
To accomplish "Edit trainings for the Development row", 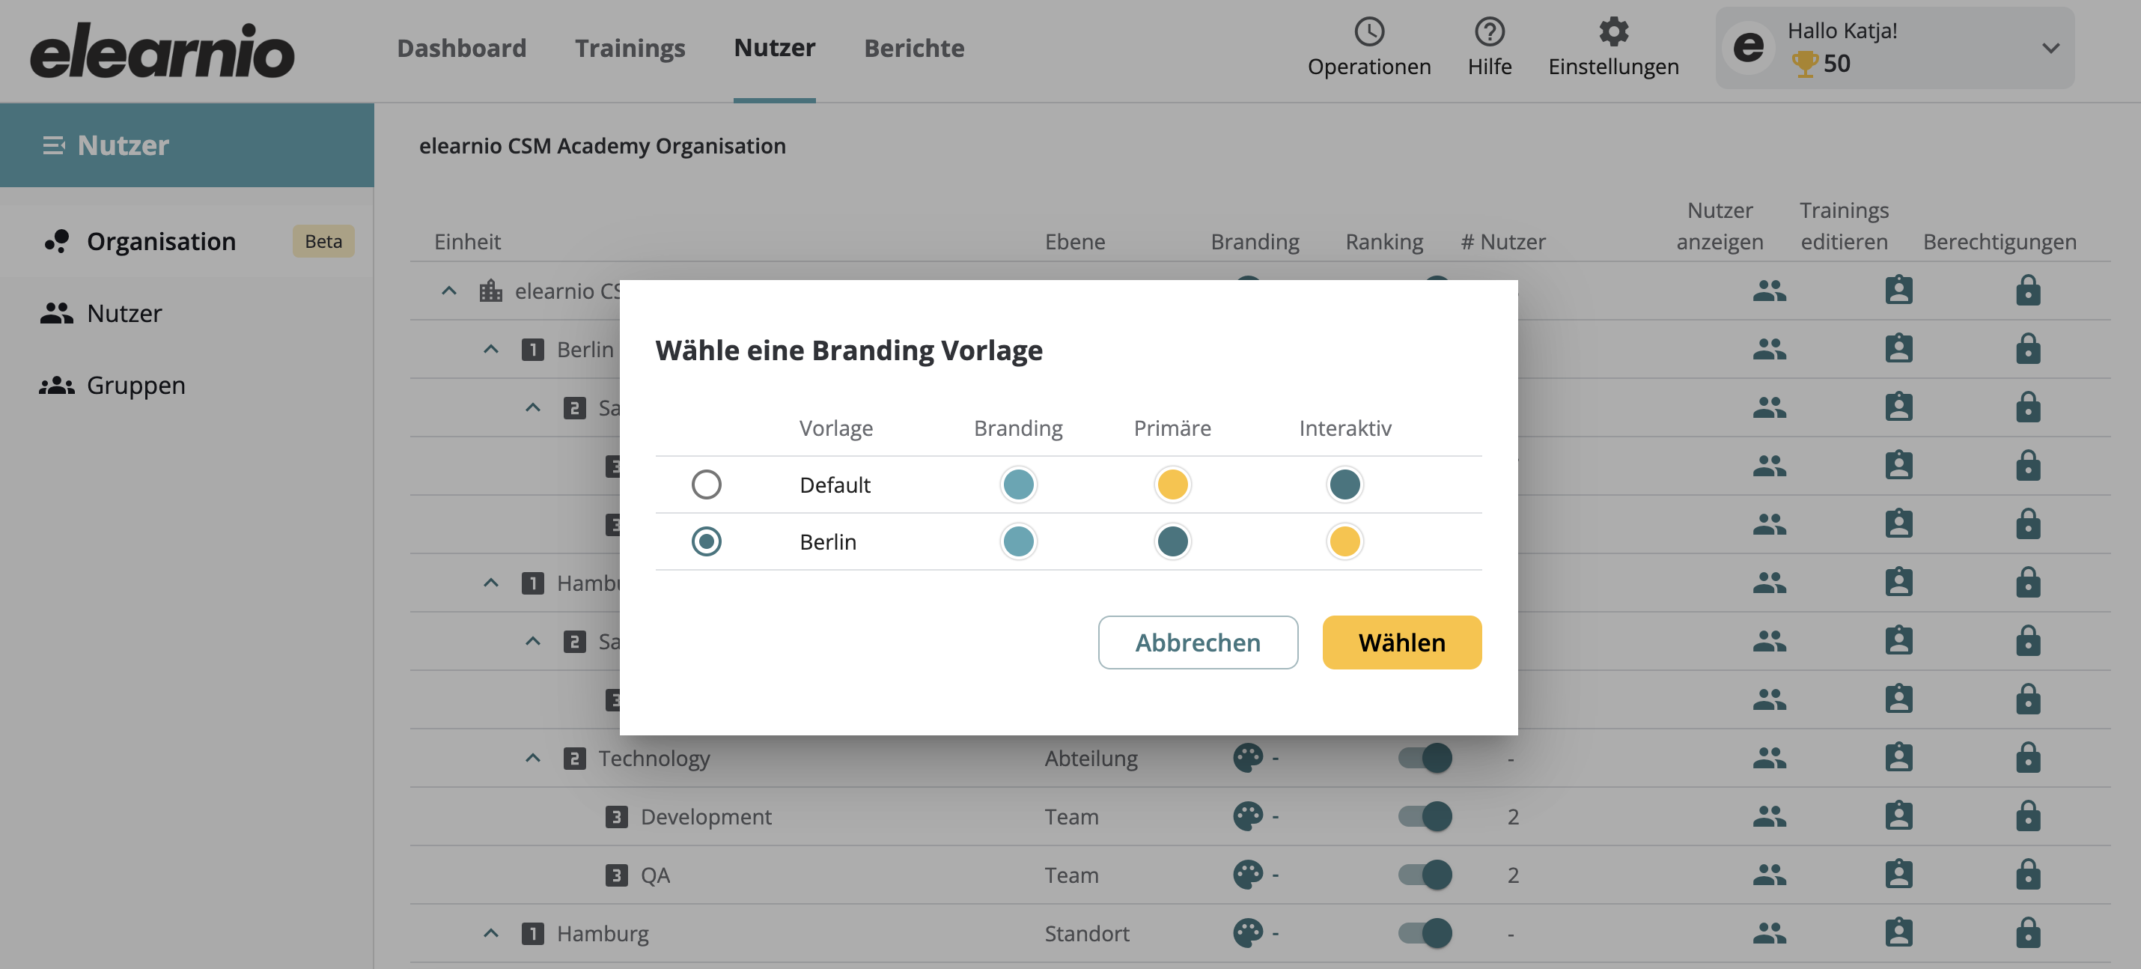I will coord(1898,816).
